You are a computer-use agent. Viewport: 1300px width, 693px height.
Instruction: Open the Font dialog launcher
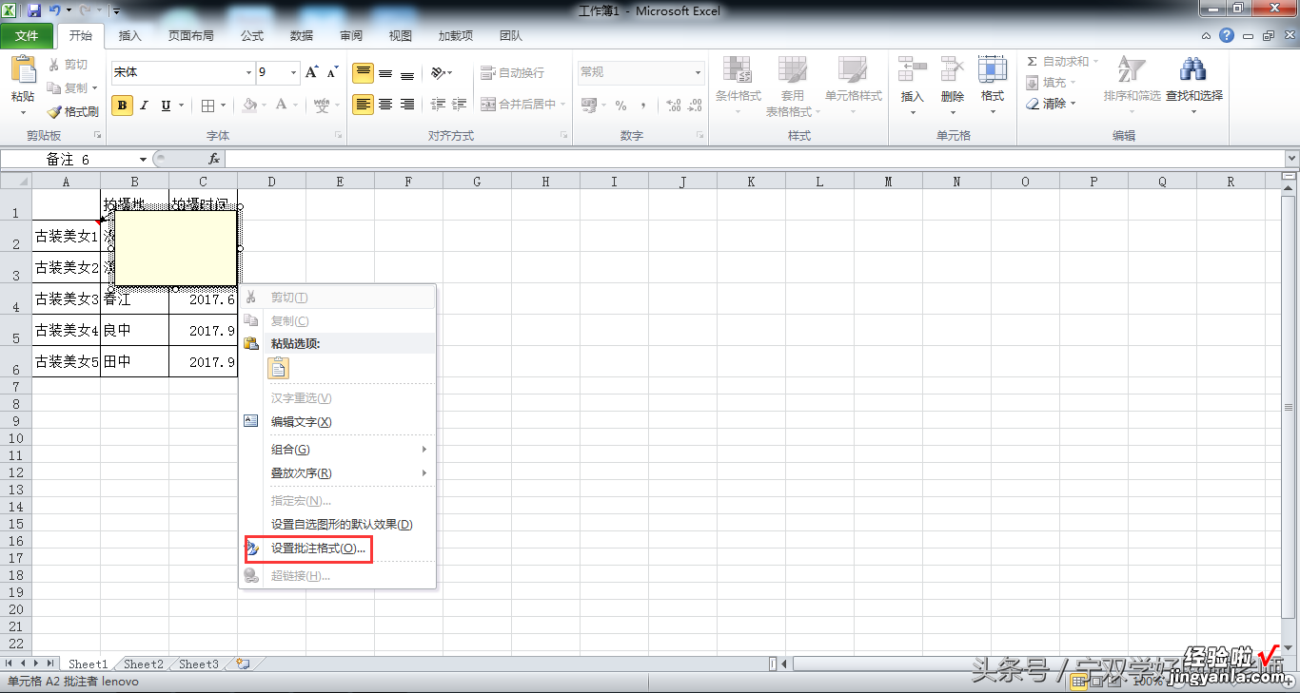[x=338, y=136]
